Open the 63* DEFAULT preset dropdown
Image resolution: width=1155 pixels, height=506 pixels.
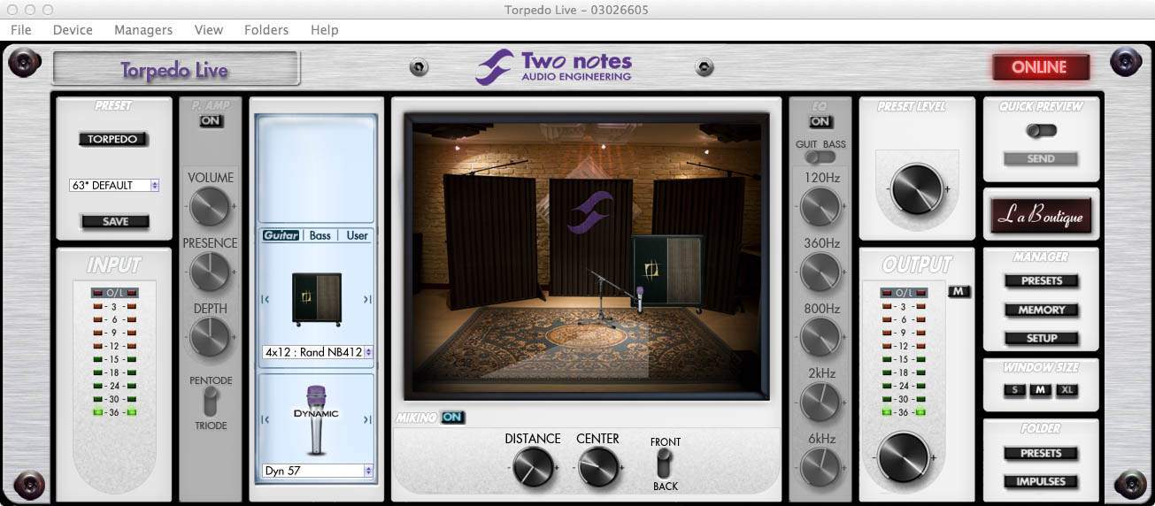pyautogui.click(x=113, y=186)
